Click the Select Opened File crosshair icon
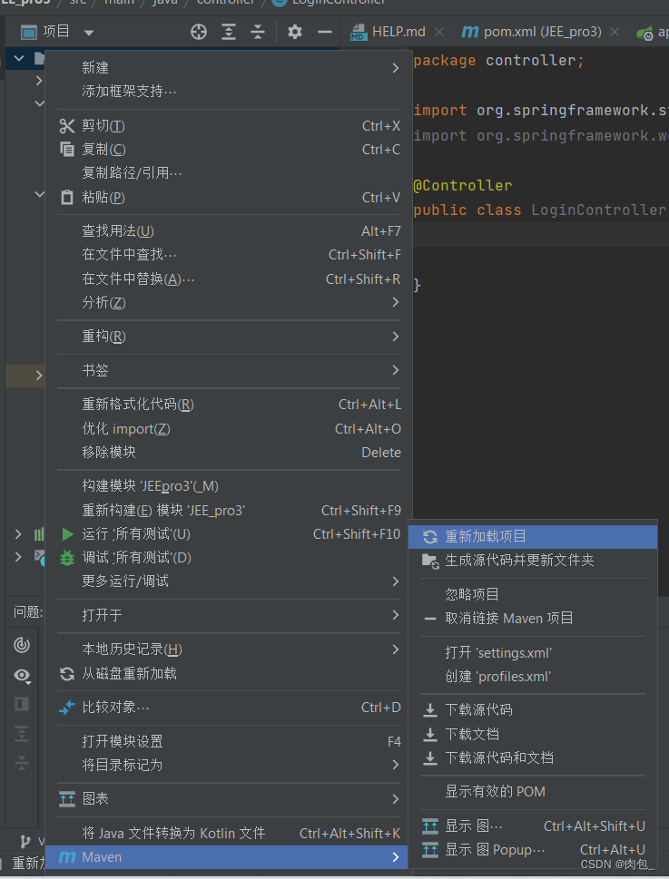The height and width of the screenshot is (879, 669). (x=198, y=31)
